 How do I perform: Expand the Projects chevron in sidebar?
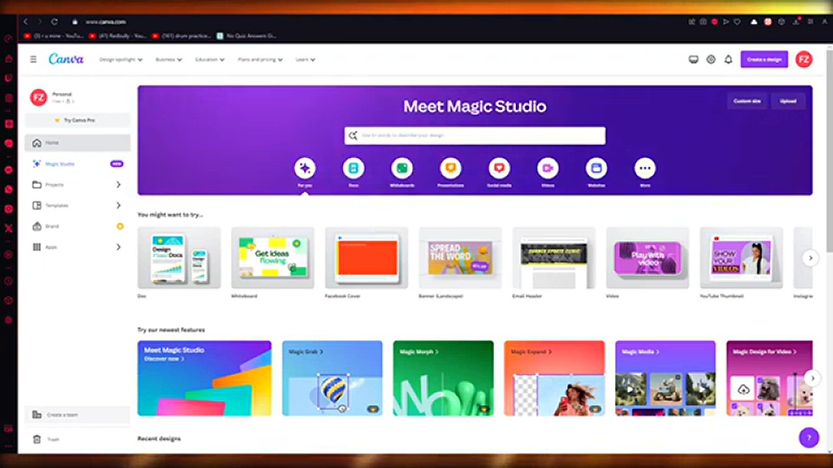(x=118, y=185)
